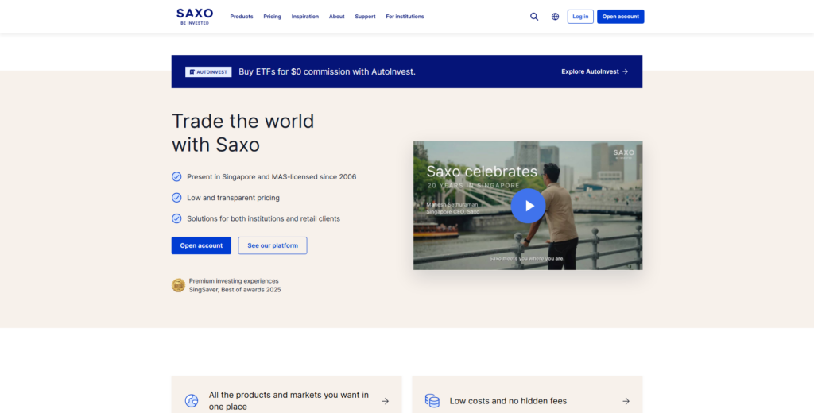Play the Saxo celebrates video
814x413 pixels.
528,206
